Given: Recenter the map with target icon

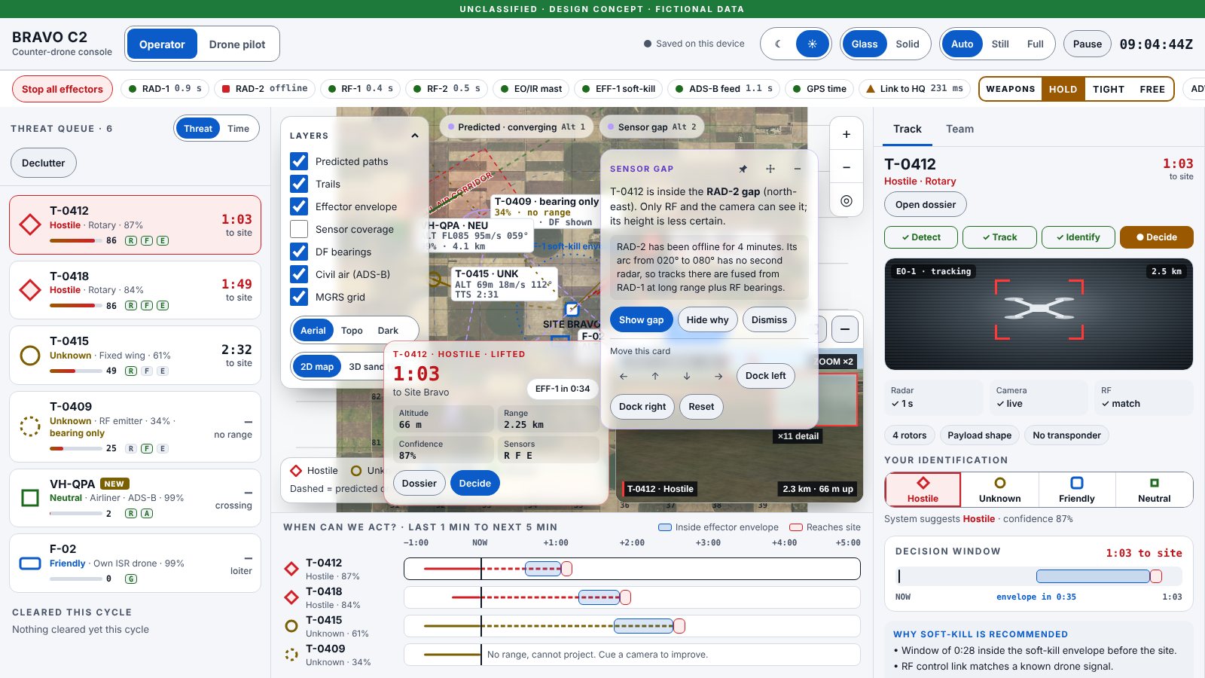Looking at the screenshot, I should coord(847,201).
